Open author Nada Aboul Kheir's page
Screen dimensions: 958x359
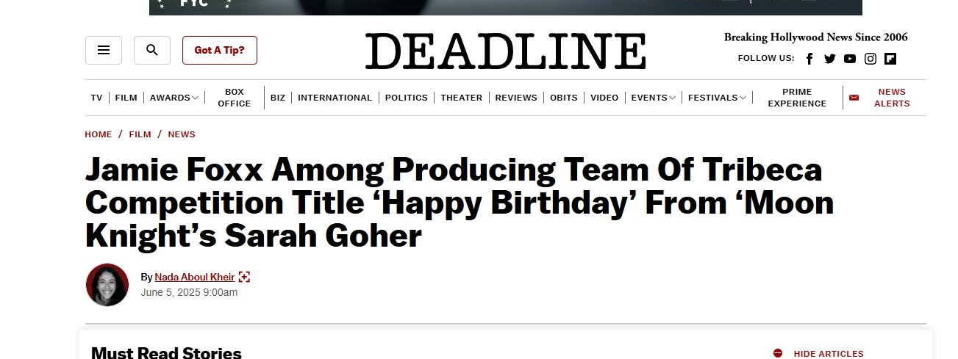(194, 277)
